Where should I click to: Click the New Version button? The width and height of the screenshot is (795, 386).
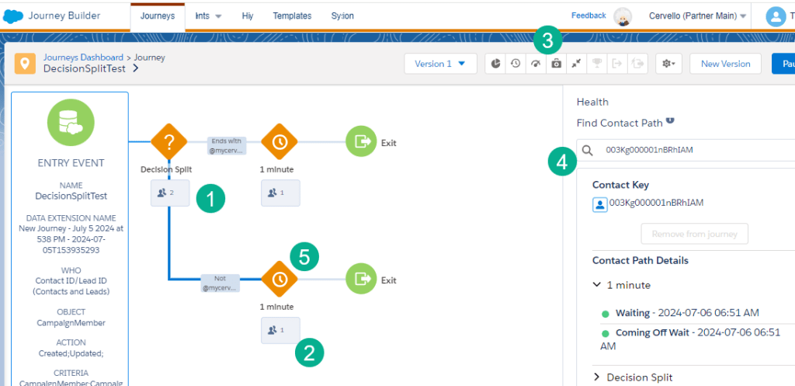[x=725, y=64]
